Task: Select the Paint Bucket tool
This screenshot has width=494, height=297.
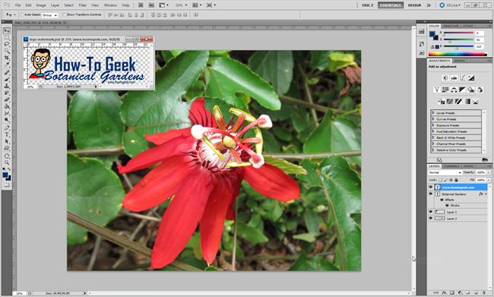Action: [x=7, y=106]
